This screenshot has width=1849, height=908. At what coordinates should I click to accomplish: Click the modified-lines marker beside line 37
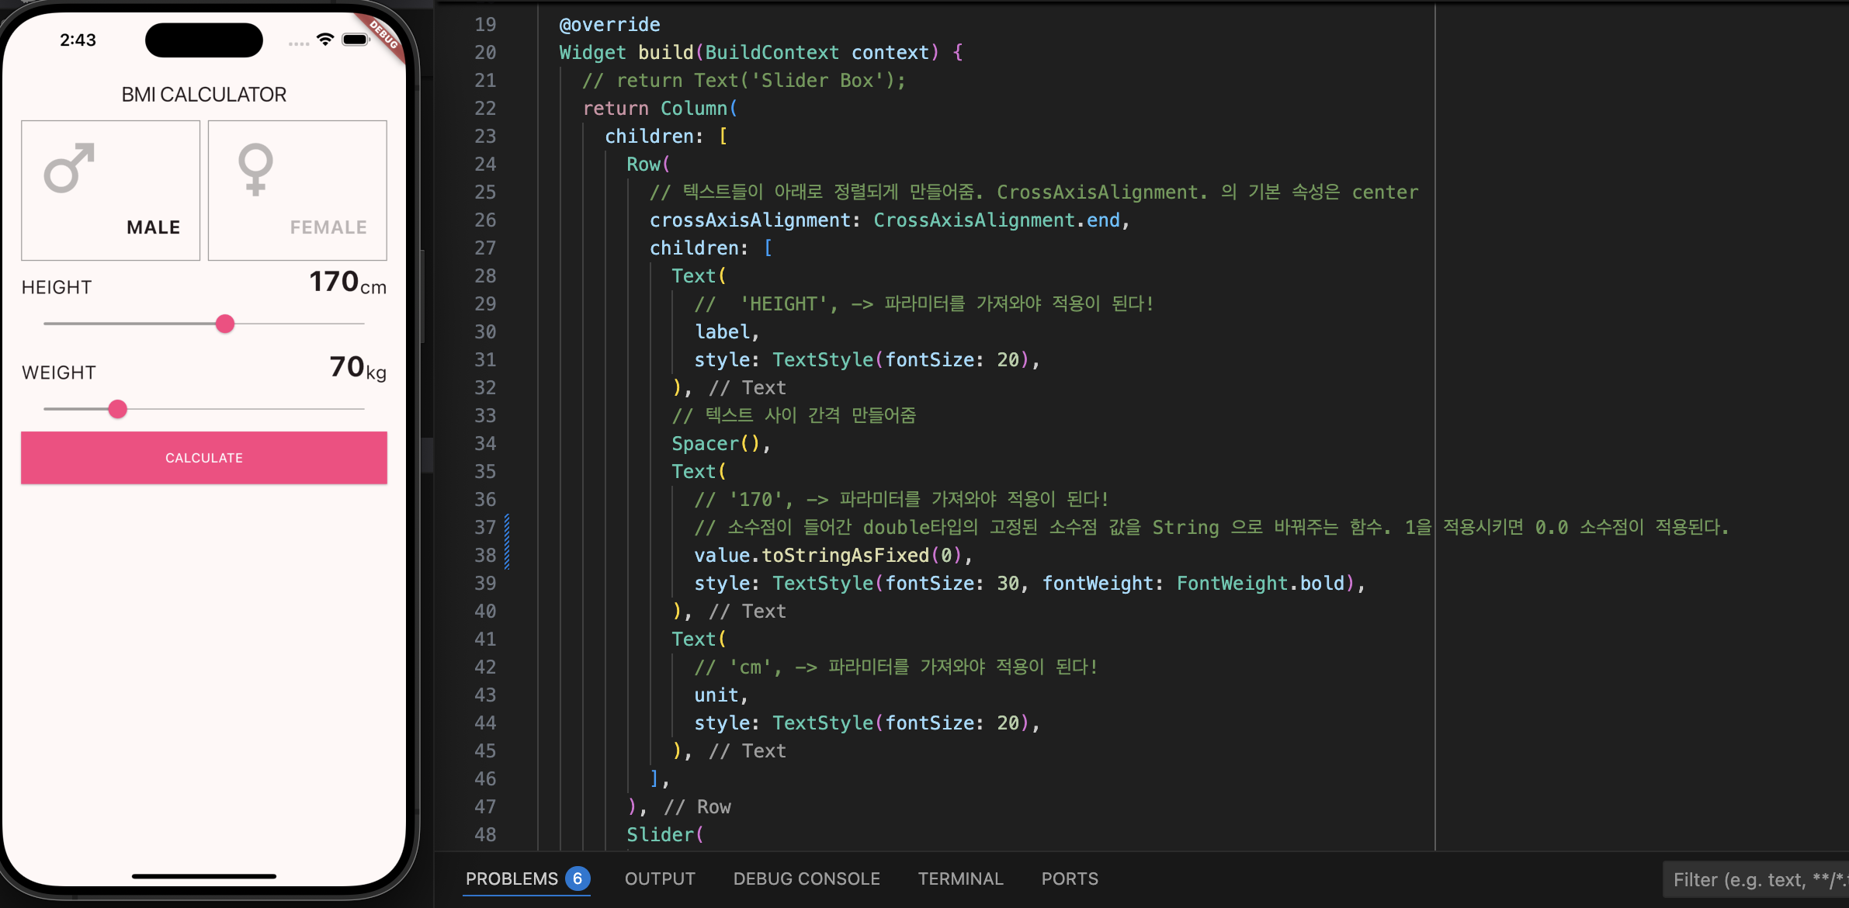(x=507, y=541)
